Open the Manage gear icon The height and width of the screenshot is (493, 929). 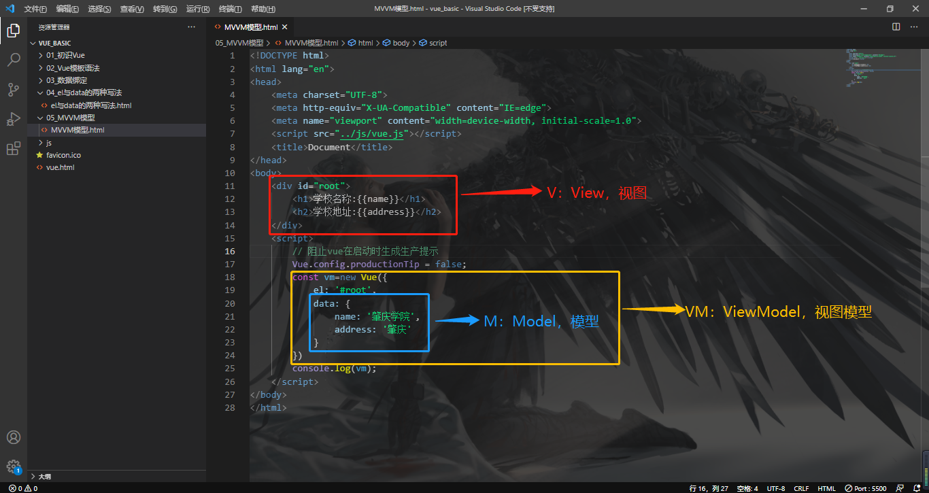click(x=13, y=466)
